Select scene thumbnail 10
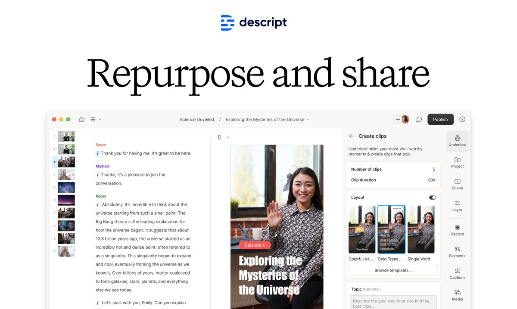The image size is (517, 309). pyautogui.click(x=66, y=251)
